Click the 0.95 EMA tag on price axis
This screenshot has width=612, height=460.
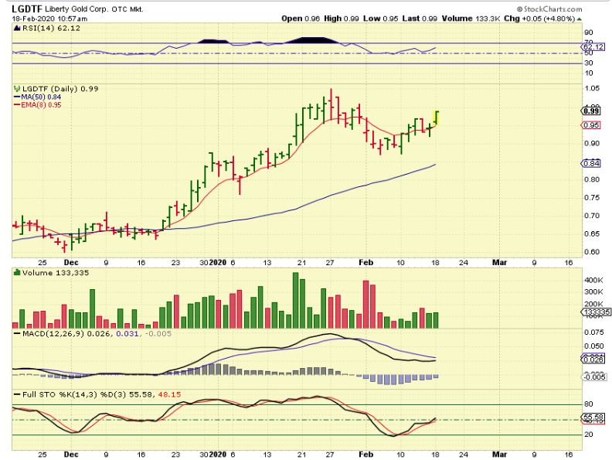coord(591,125)
